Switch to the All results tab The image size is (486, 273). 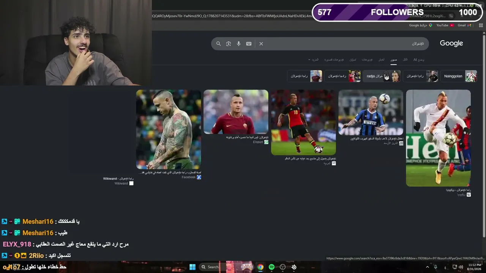(x=405, y=60)
